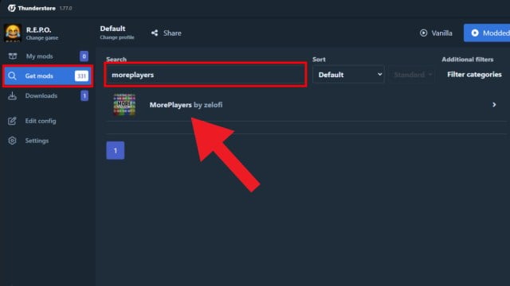Open the Sort Default dropdown

coord(348,75)
